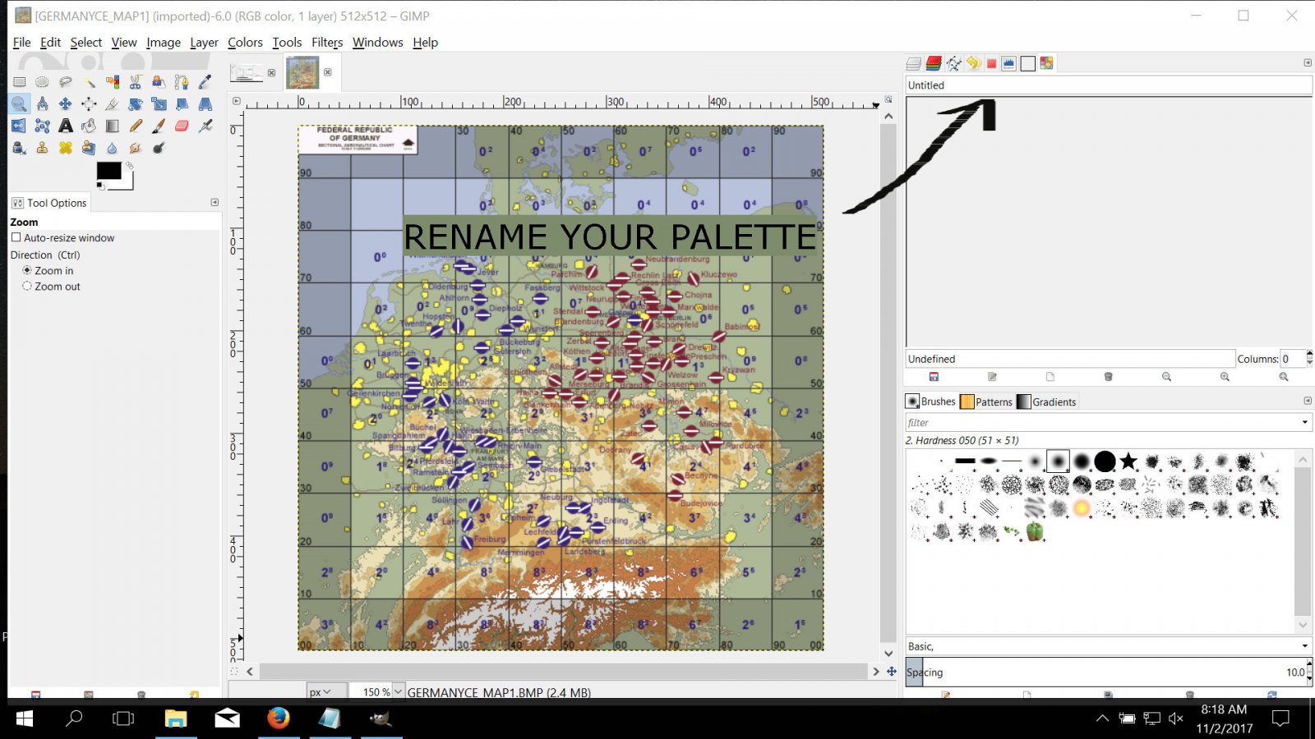Click the foreground color black swatch
The image size is (1315, 739).
pyautogui.click(x=108, y=170)
